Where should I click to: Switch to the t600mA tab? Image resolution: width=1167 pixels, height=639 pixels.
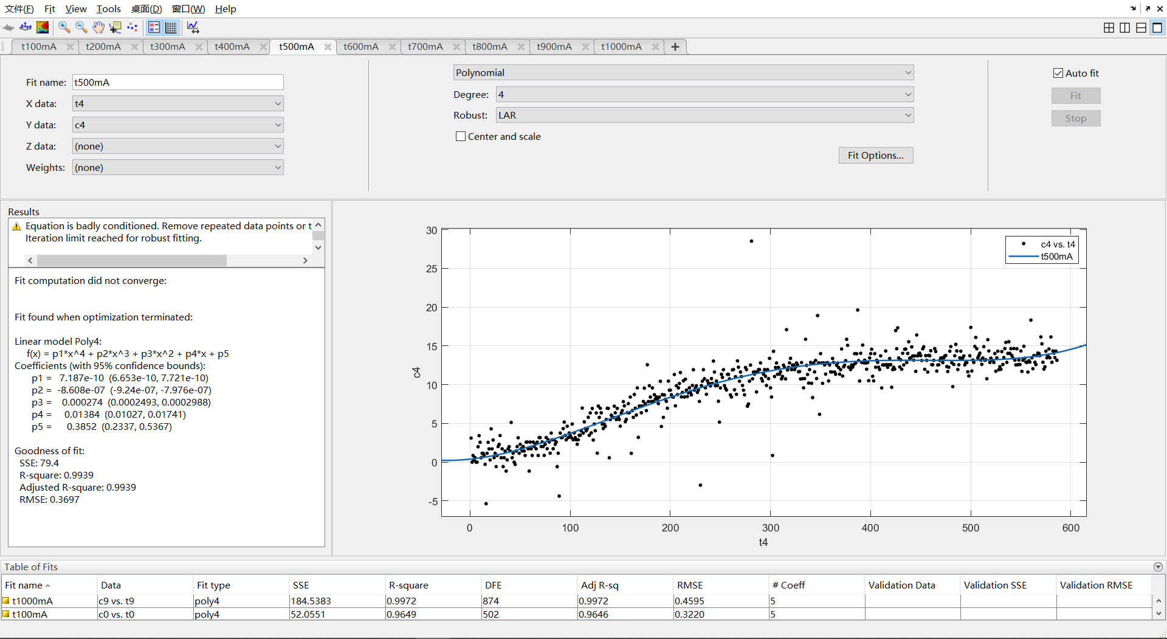[x=361, y=47]
